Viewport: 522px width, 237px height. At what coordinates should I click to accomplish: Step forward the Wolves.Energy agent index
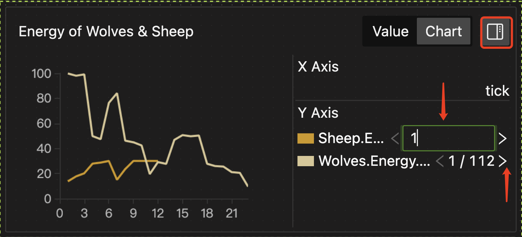(503, 162)
